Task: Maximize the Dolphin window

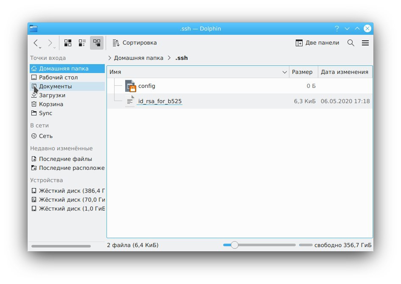Action: tap(357, 28)
